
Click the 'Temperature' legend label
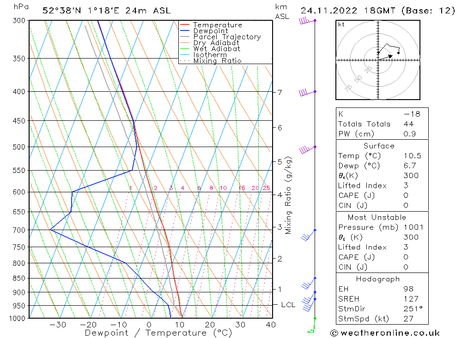(x=218, y=25)
